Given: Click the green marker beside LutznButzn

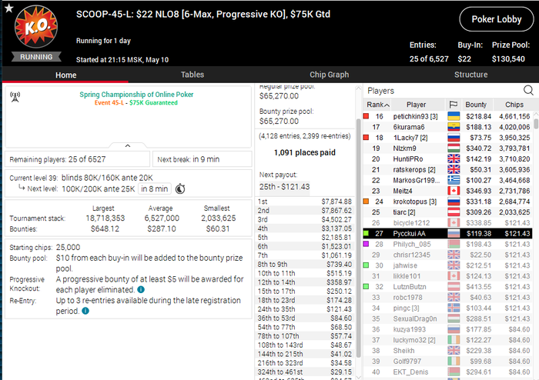Looking at the screenshot, I should (366, 287).
